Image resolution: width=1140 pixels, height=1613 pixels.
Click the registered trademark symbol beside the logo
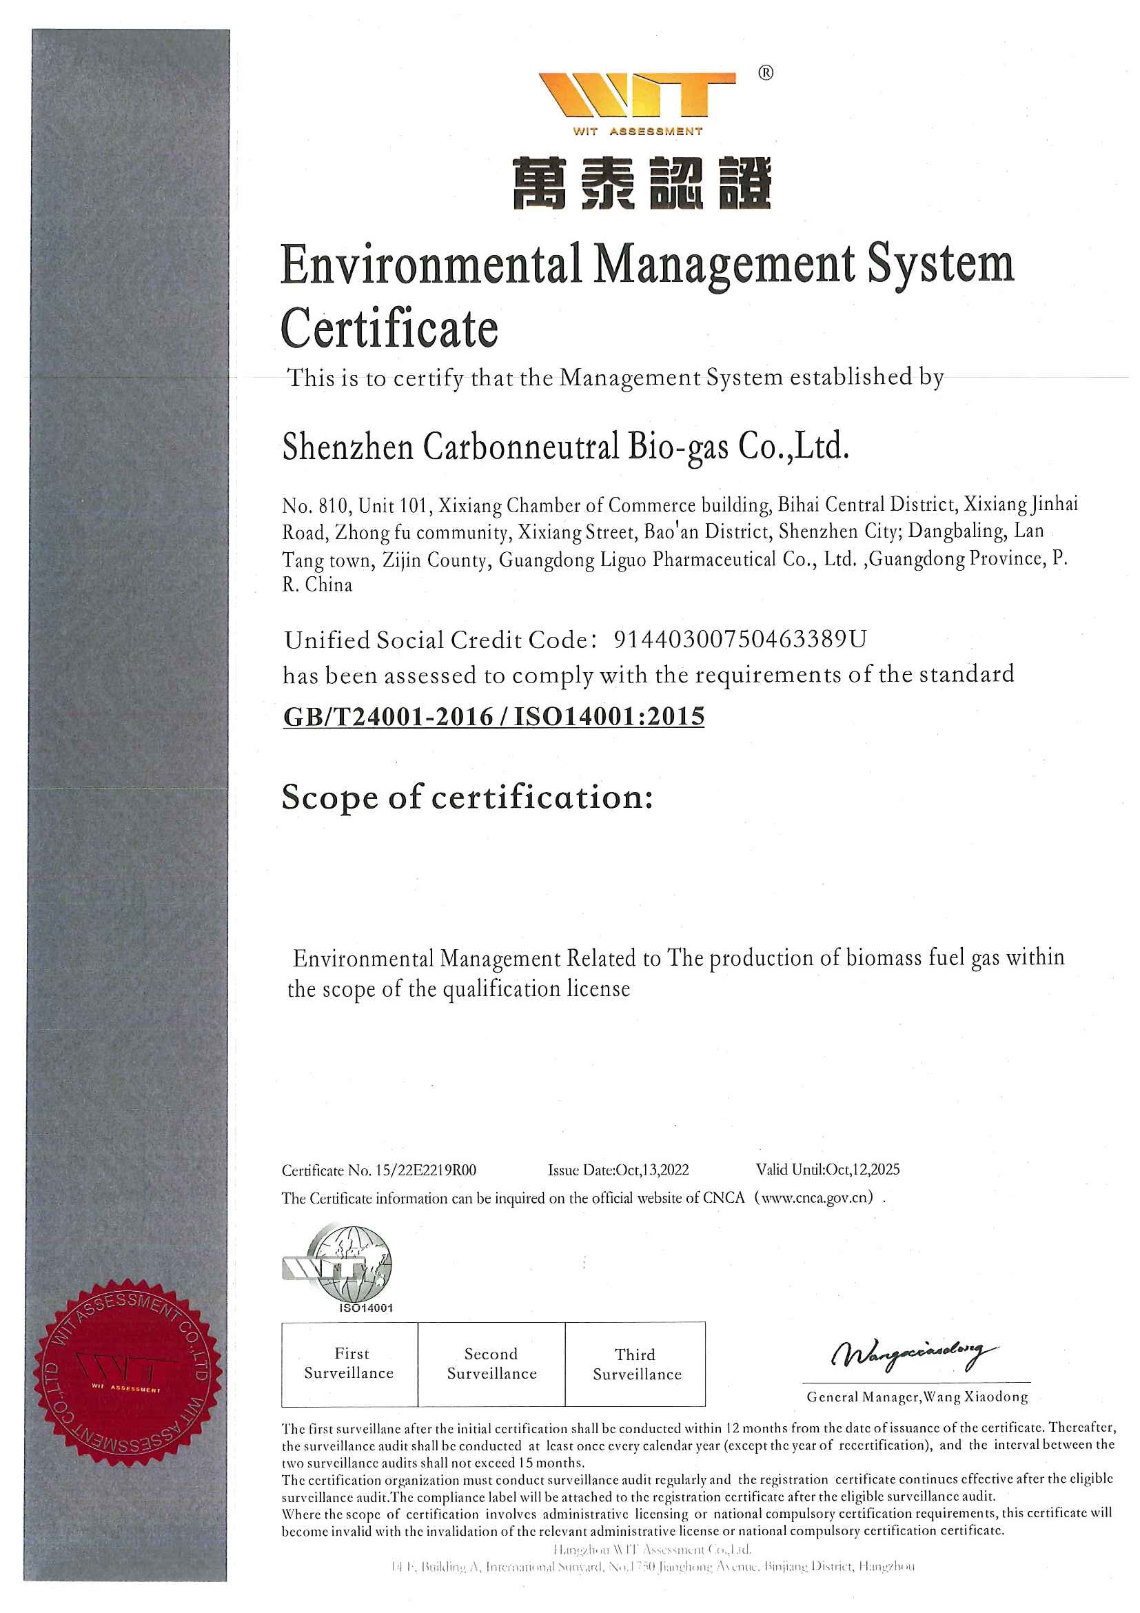[x=766, y=73]
